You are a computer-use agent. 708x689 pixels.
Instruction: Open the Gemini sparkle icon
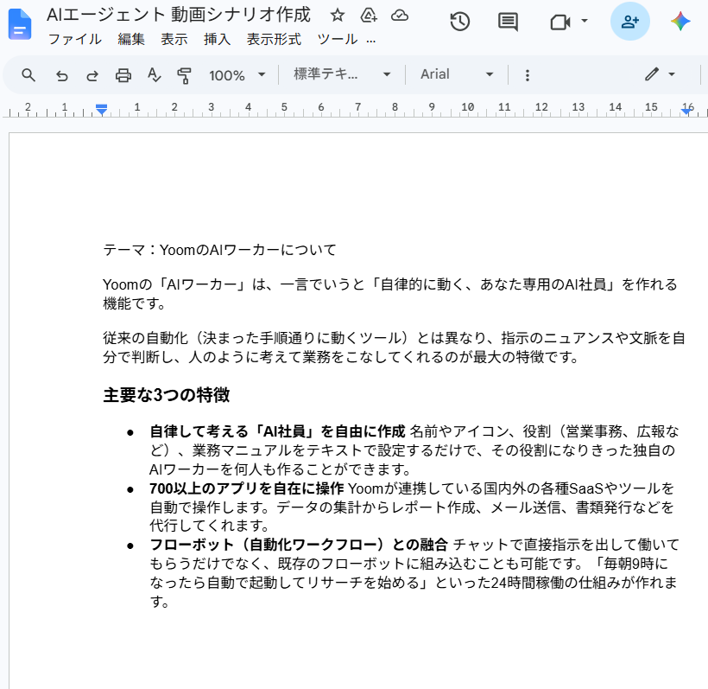tap(680, 22)
